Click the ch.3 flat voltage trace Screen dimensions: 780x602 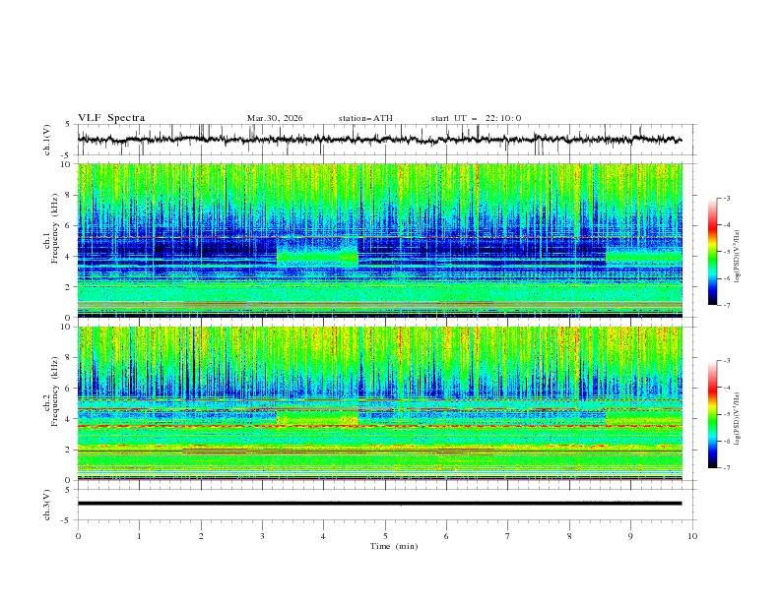click(379, 504)
